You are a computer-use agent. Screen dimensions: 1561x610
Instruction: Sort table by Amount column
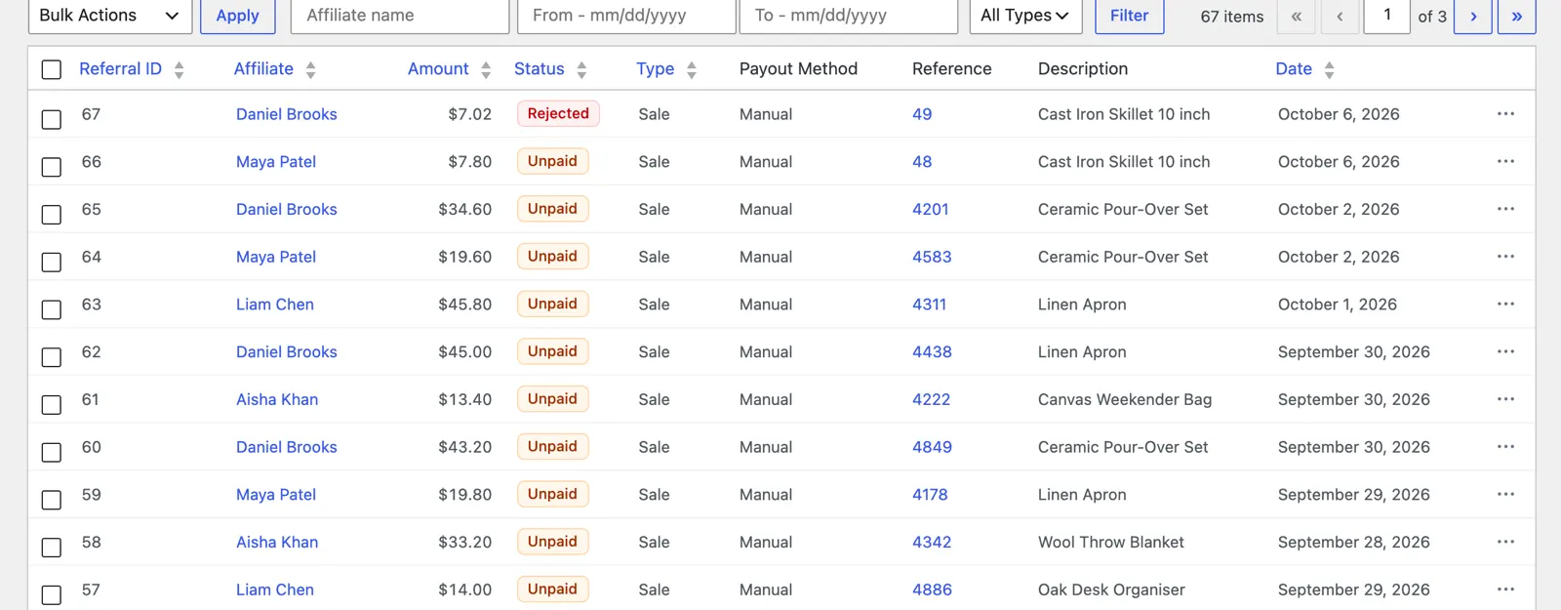[438, 69]
